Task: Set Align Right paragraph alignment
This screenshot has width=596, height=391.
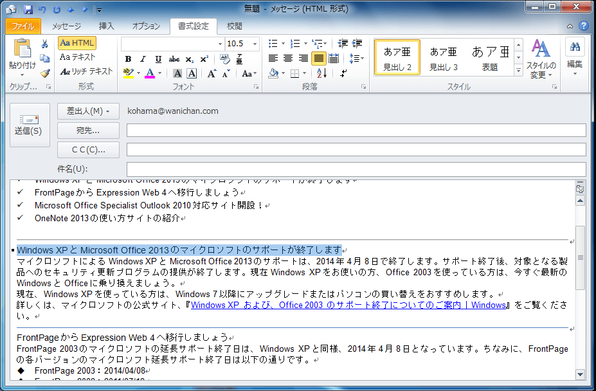Action: point(303,59)
